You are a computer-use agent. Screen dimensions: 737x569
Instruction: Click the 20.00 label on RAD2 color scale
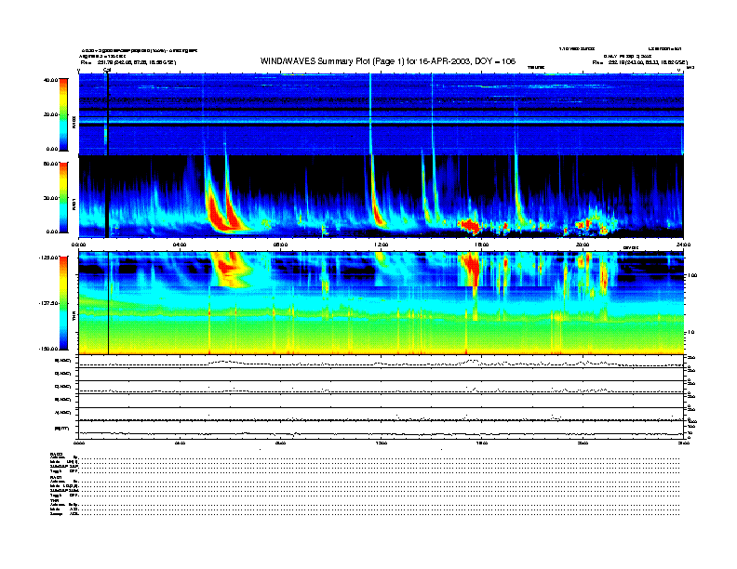click(50, 114)
